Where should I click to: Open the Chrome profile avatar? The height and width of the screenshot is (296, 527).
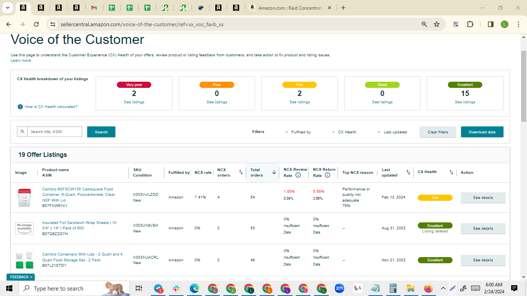coord(505,24)
